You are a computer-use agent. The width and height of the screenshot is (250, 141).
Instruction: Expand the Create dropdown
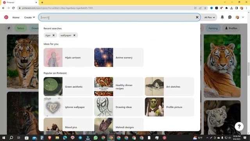pyautogui.click(x=30, y=17)
